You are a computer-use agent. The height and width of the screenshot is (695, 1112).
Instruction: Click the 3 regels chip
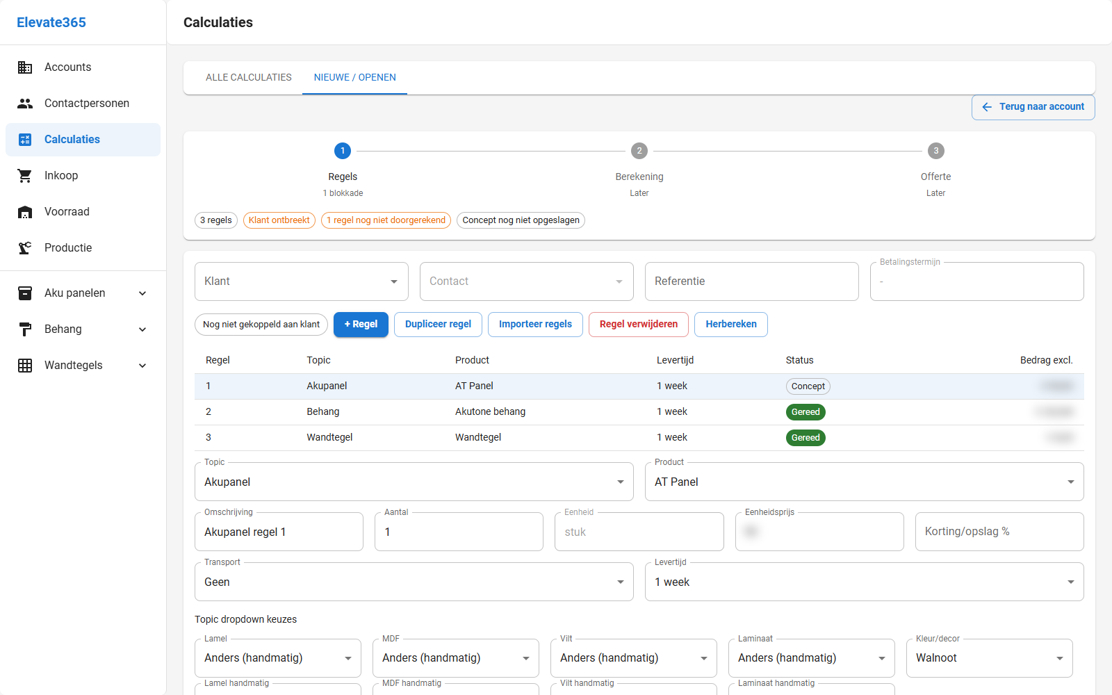(216, 220)
